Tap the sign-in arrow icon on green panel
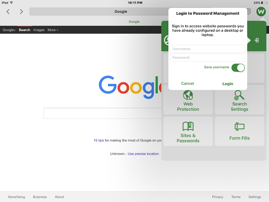Image resolution: width=269 pixels, height=202 pixels. [x=257, y=40]
